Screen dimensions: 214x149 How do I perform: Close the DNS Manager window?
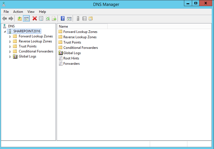[x=206, y=3]
